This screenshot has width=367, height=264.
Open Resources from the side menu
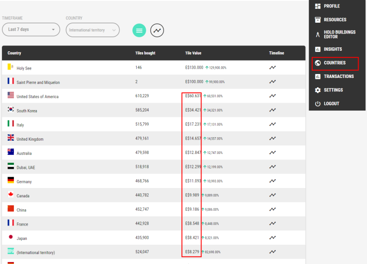pyautogui.click(x=335, y=20)
